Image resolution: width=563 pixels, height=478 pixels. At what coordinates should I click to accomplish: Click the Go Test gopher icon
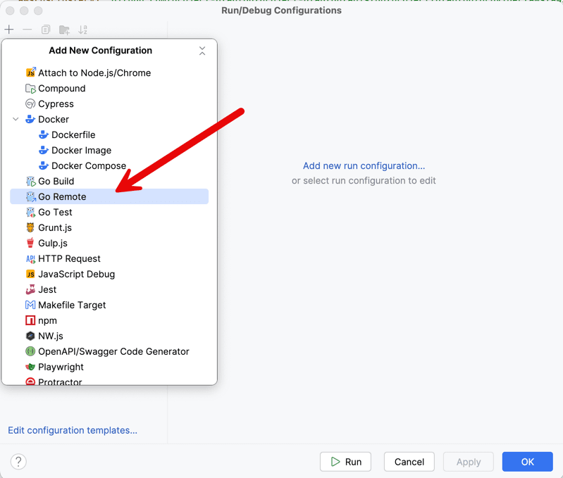point(31,212)
